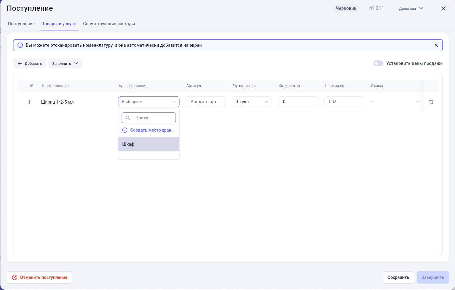The width and height of the screenshot is (455, 290).
Task: Click the Сохранить button
Action: tap(398, 277)
